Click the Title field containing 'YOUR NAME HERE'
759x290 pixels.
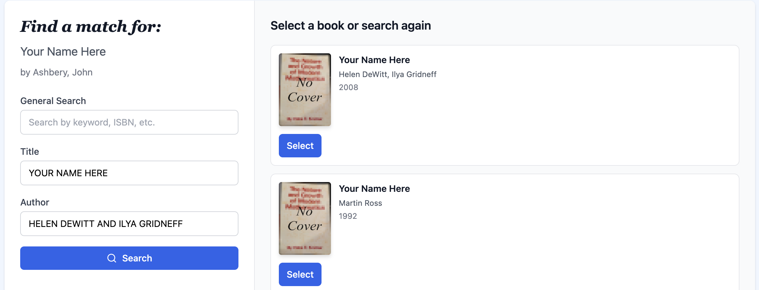(x=129, y=173)
